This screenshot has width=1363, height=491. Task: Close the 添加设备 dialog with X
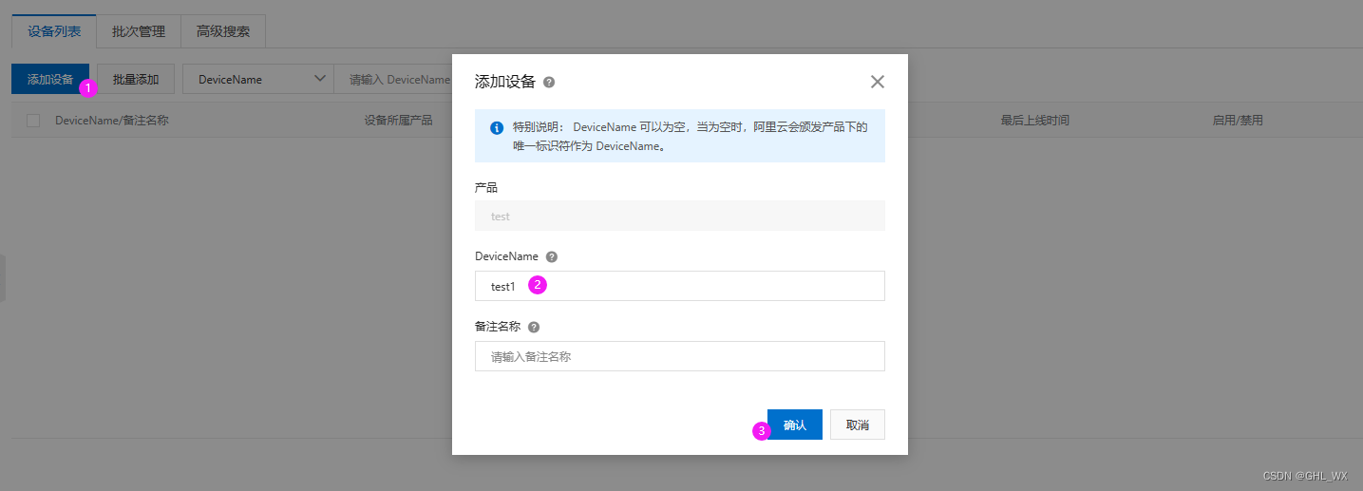(878, 82)
